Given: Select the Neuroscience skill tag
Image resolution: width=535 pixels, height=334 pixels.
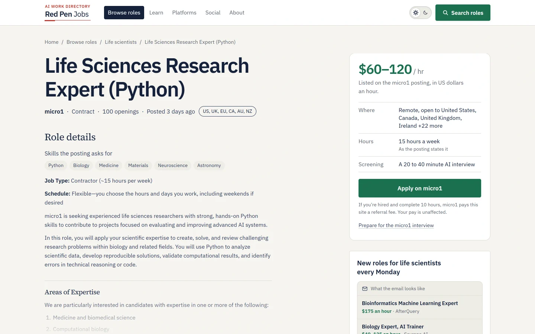Looking at the screenshot, I should click(173, 166).
